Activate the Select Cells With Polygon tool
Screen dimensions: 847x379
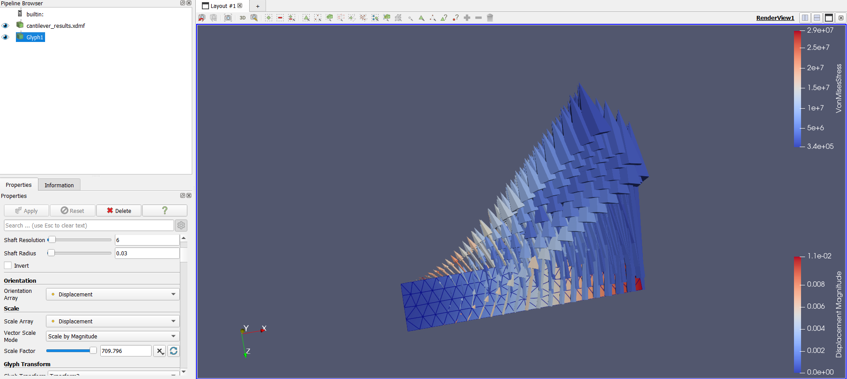352,18
